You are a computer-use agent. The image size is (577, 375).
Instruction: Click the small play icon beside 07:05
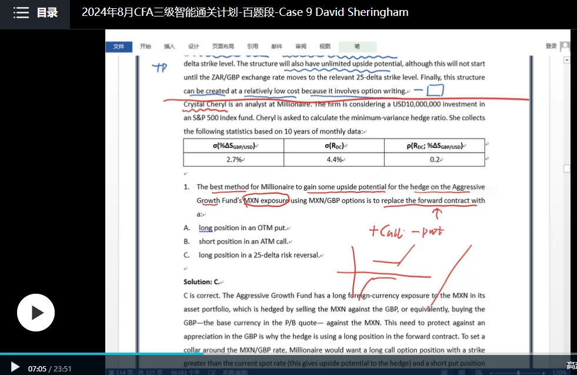point(15,367)
